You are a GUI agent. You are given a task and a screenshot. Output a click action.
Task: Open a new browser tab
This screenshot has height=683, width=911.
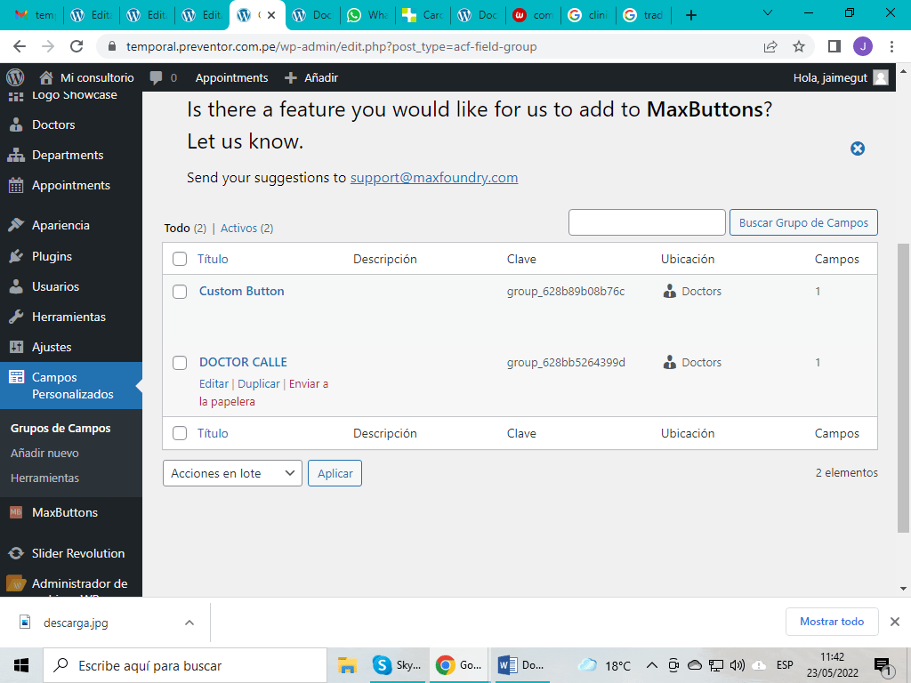(x=690, y=15)
